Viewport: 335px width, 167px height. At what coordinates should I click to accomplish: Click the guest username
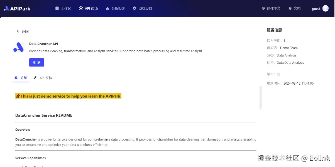[316, 9]
